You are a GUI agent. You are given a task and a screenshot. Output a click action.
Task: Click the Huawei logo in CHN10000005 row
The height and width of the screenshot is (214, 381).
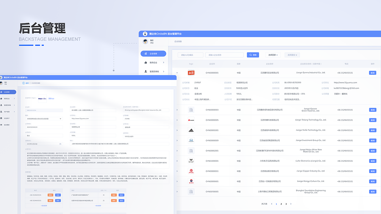point(191,120)
